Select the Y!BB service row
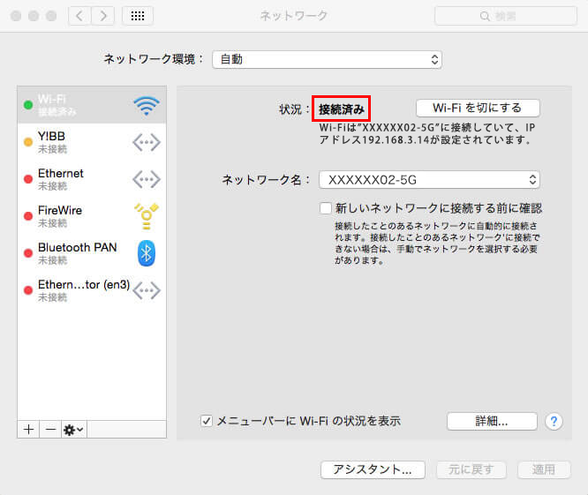 pyautogui.click(x=92, y=142)
